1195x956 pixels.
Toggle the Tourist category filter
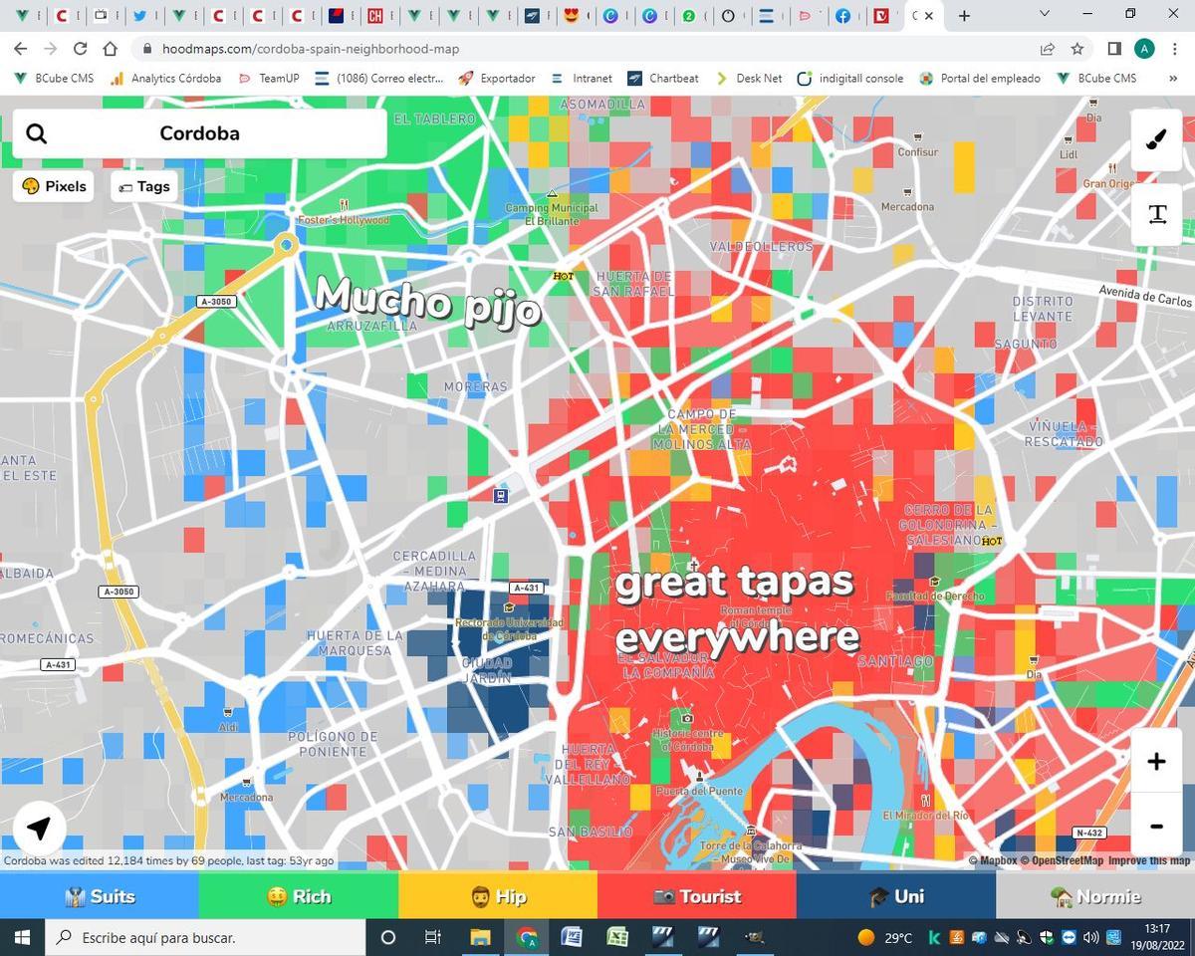[697, 896]
